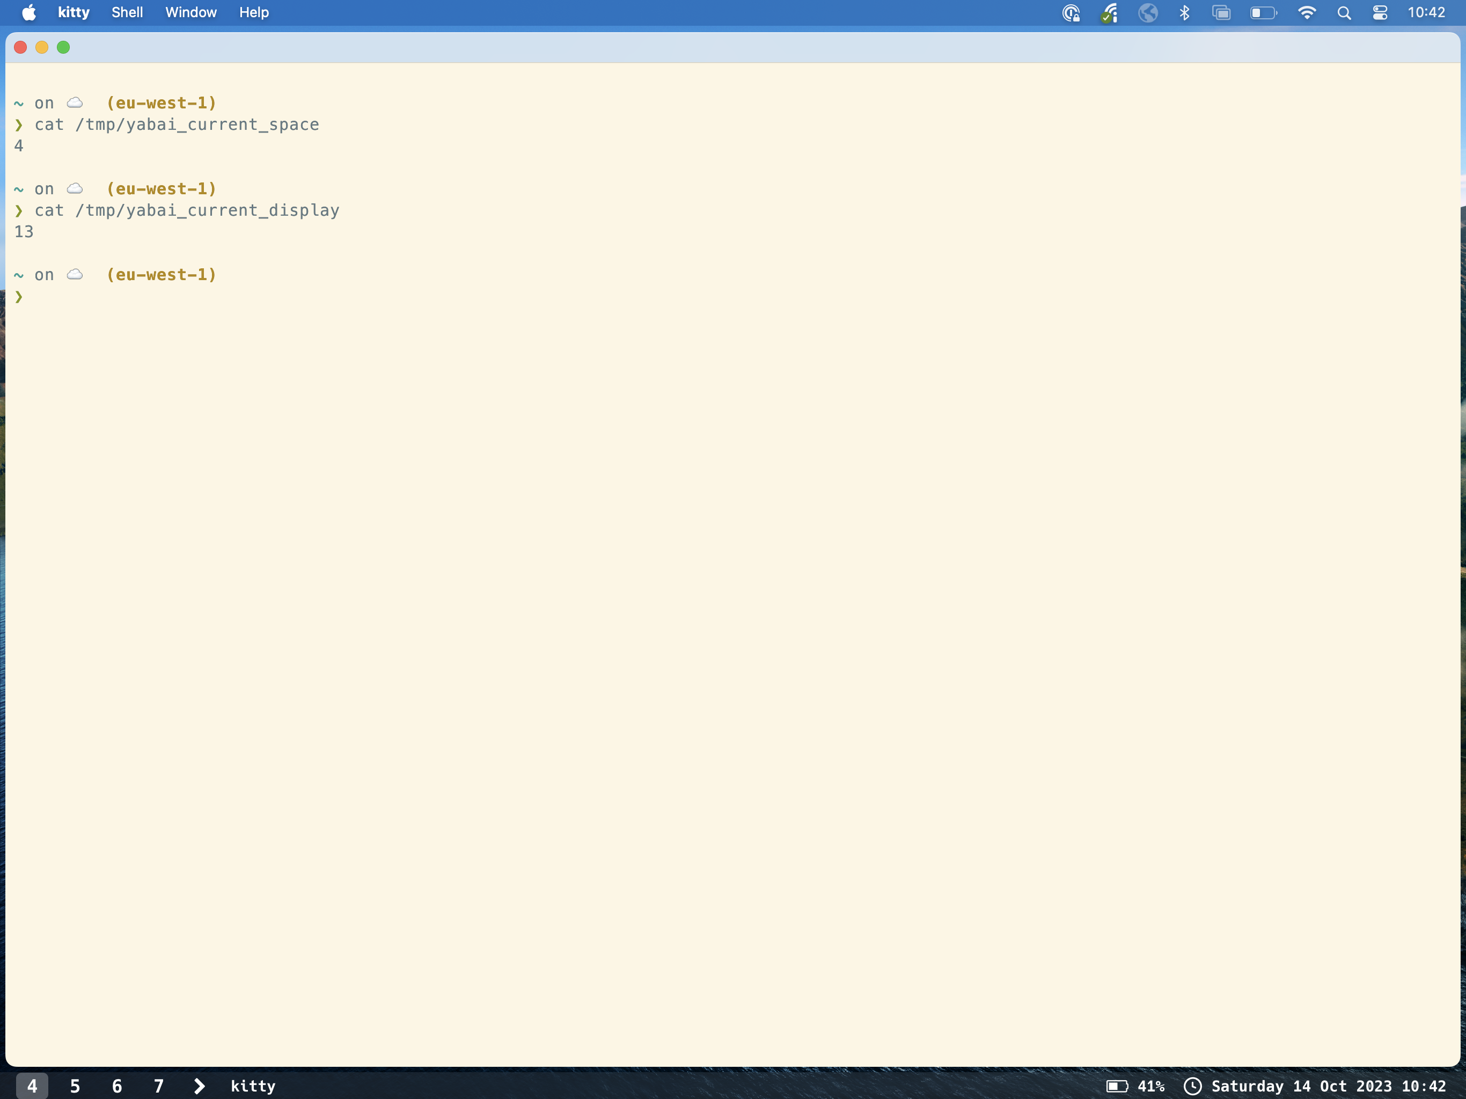Image resolution: width=1466 pixels, height=1099 pixels.
Task: Open Spotlight search from the menu bar
Action: click(x=1344, y=12)
